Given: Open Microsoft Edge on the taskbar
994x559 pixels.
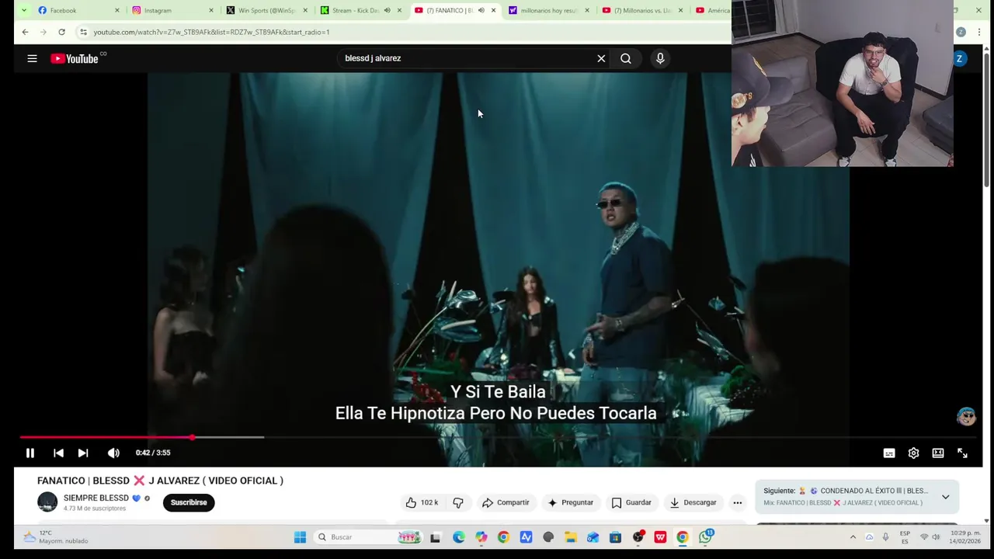Looking at the screenshot, I should pos(459,537).
